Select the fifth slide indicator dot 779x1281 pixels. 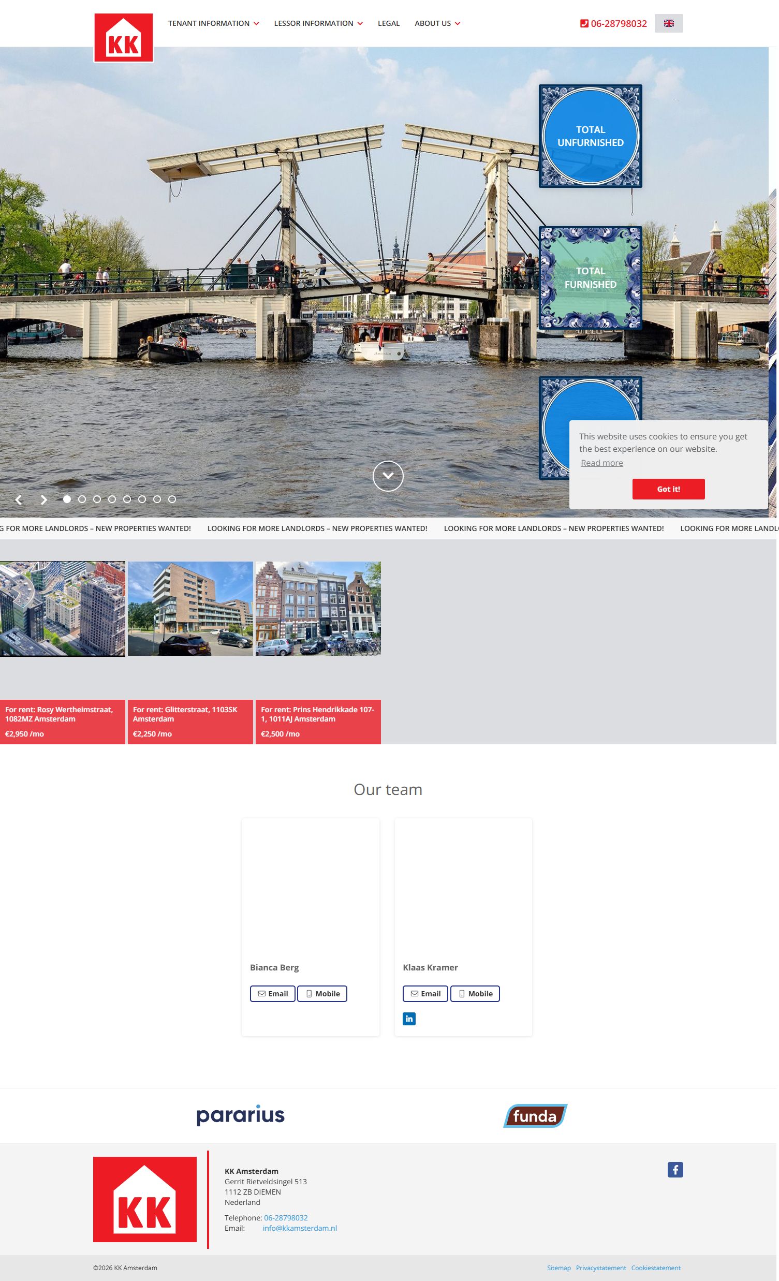(127, 500)
